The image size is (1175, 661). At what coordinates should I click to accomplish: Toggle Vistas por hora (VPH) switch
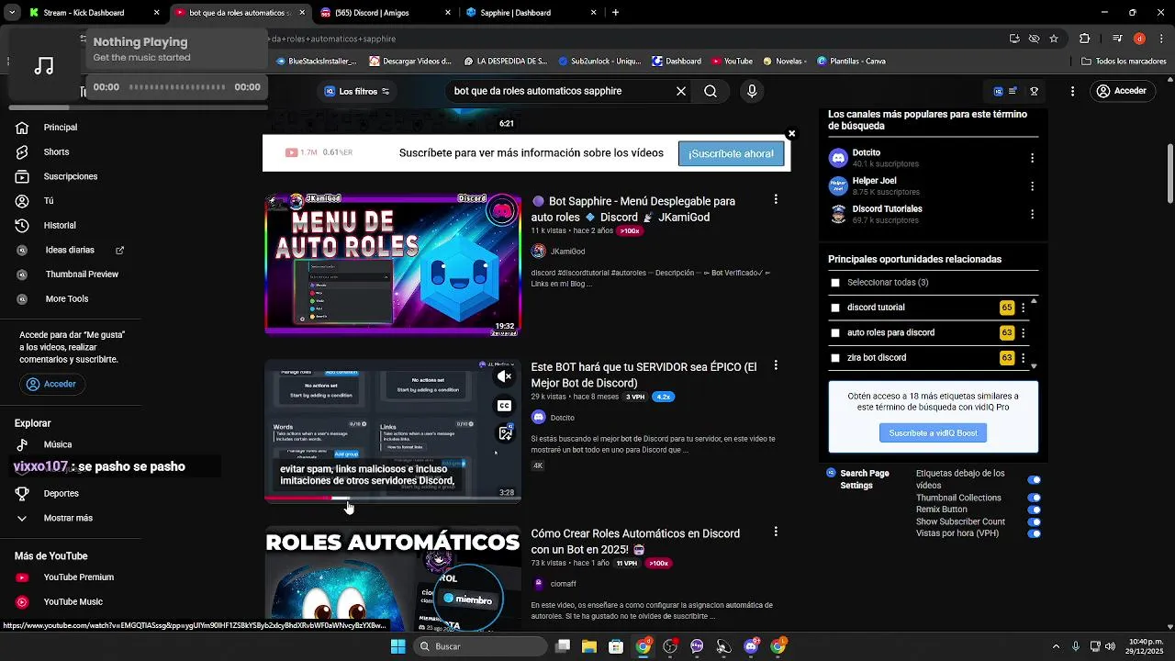pyautogui.click(x=1035, y=533)
